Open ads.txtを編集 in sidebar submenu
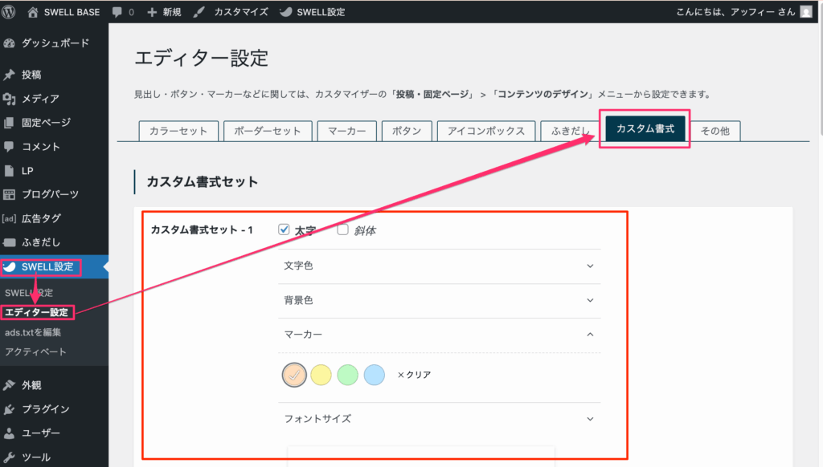 [33, 331]
